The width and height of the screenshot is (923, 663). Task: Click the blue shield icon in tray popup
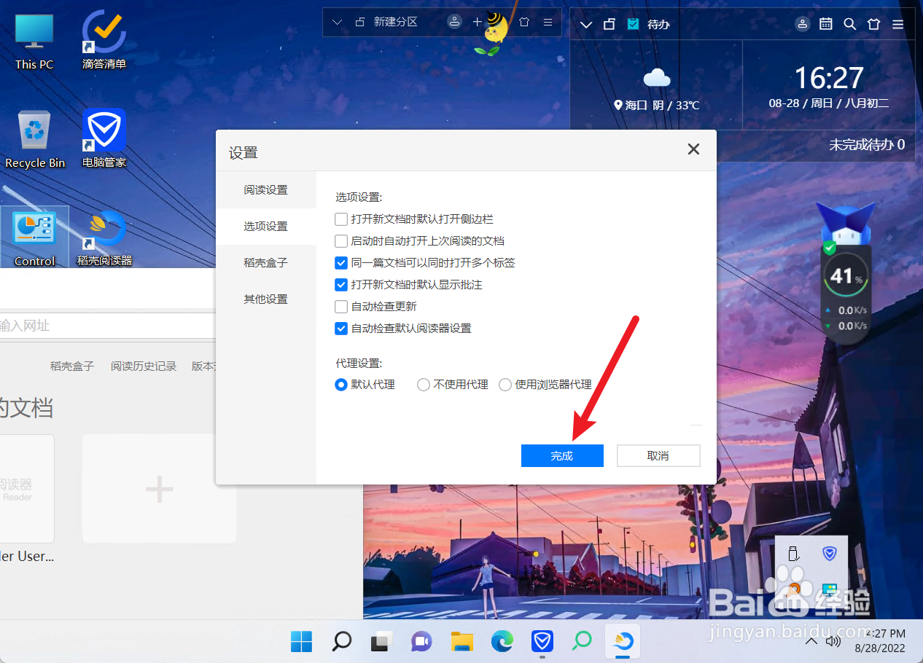830,554
